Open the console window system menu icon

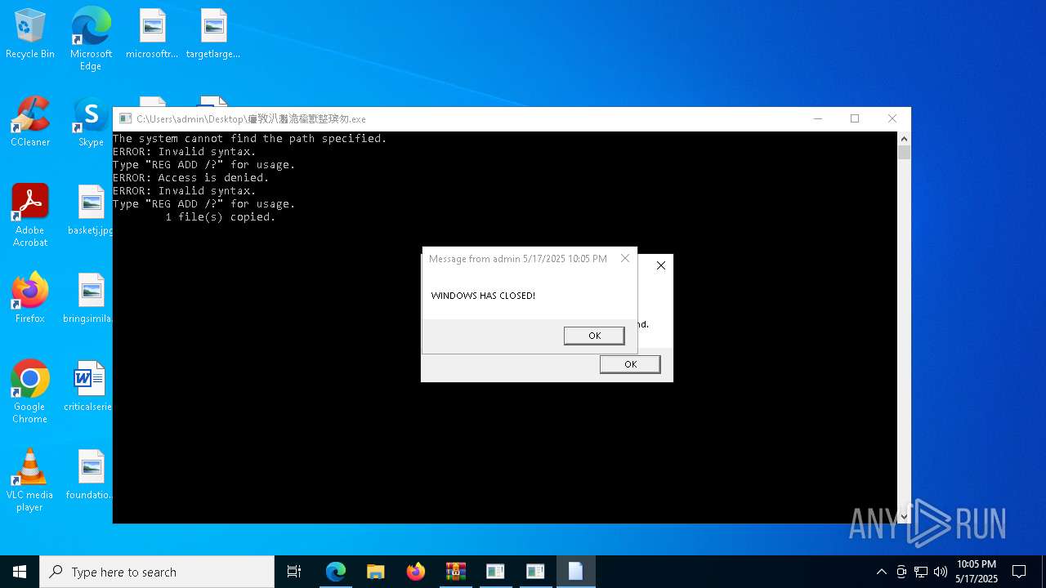(x=125, y=119)
